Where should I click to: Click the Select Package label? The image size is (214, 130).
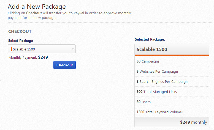21,41
